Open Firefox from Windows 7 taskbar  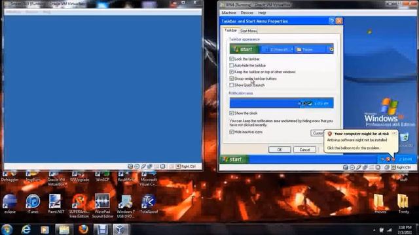(83, 229)
